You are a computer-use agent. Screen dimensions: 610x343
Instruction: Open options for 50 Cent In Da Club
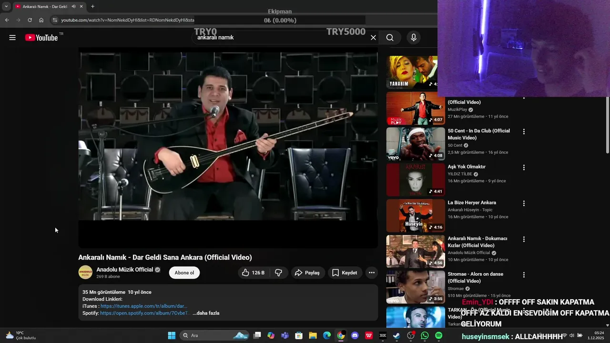524,131
